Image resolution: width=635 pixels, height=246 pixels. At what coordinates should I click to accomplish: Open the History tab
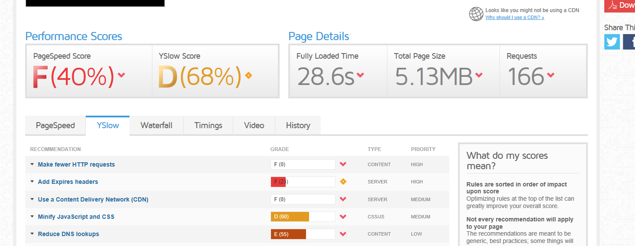pyautogui.click(x=298, y=126)
